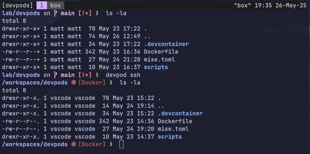Click the prompt chevron on the final prompt line
Image resolution: width=310 pixels, height=154 pixels.
coord(111,144)
